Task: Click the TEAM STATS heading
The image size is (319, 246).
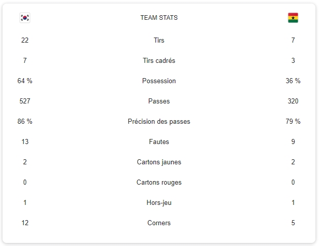Action: [x=159, y=18]
